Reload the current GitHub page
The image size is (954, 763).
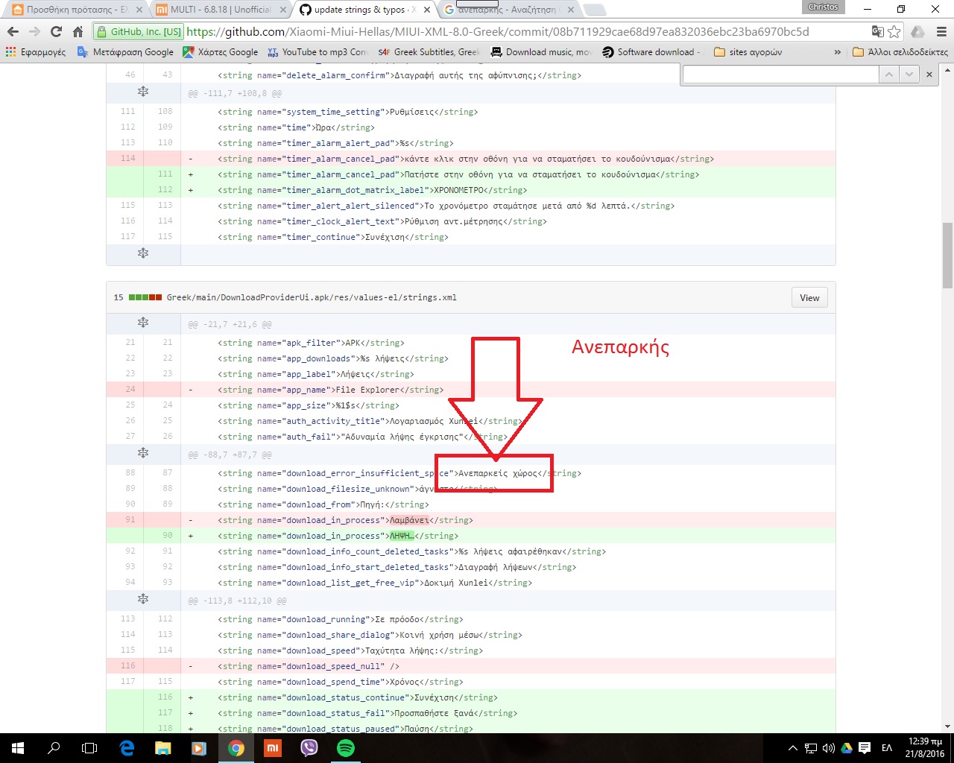[56, 31]
